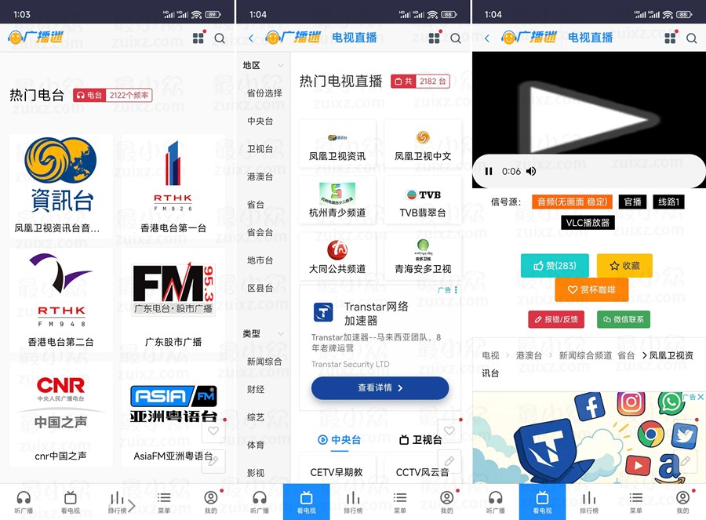Select 音频(无画面 稳定) signal source

pyautogui.click(x=573, y=202)
